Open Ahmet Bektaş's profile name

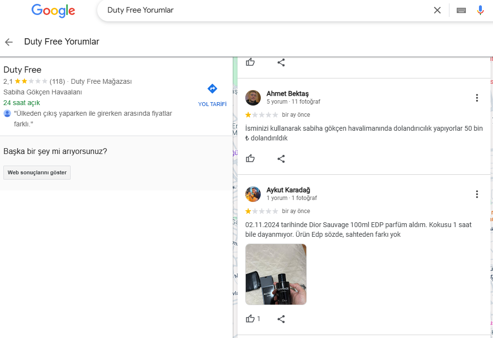pos(287,93)
